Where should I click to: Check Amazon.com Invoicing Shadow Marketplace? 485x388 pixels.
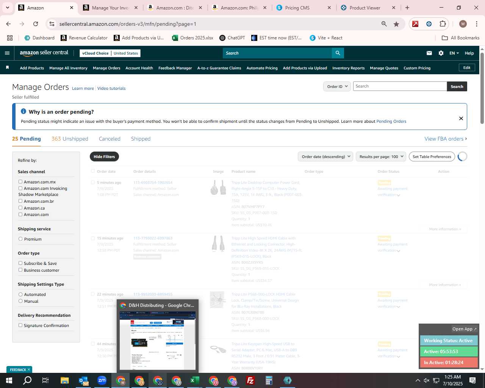[x=20, y=188]
